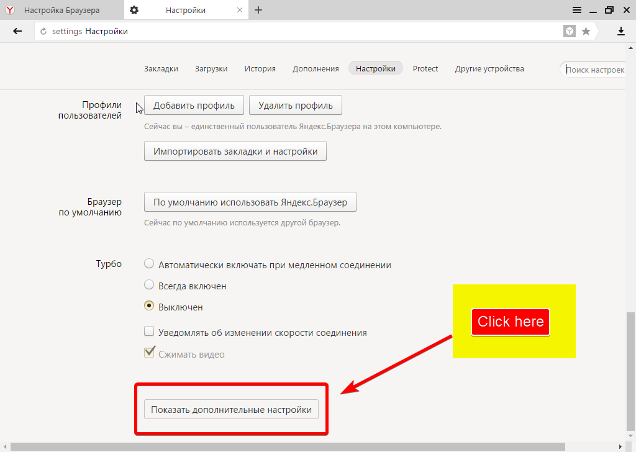Restore down the browser window

(x=609, y=10)
